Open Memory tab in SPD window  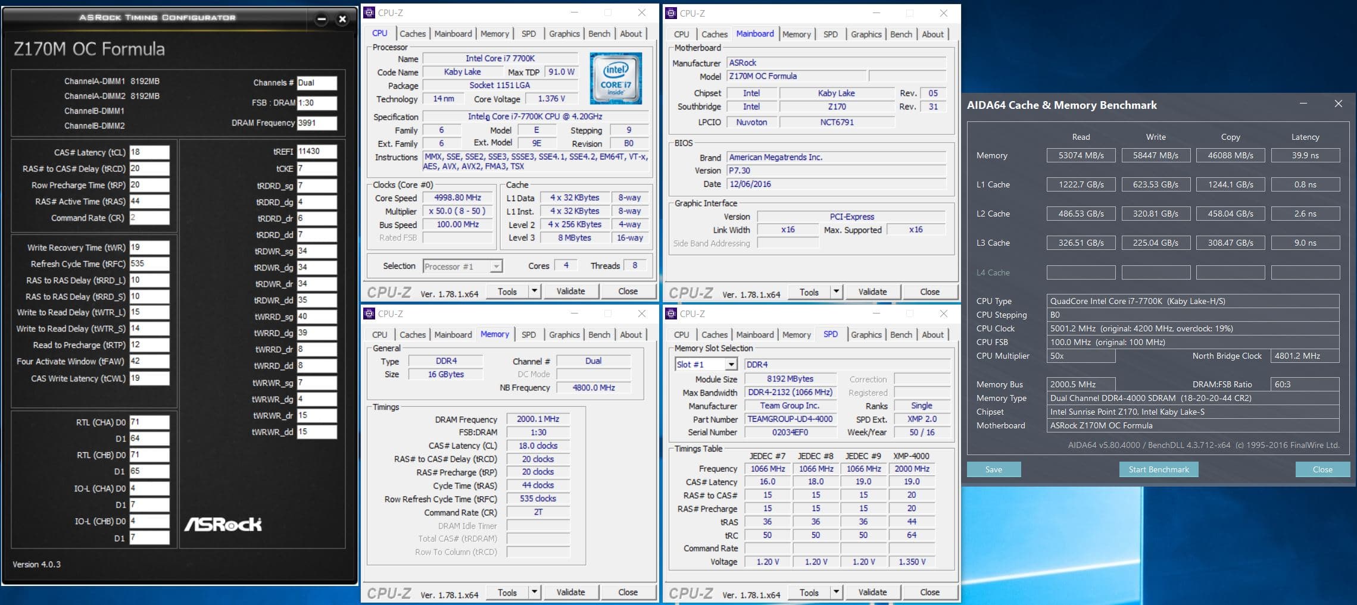point(796,335)
